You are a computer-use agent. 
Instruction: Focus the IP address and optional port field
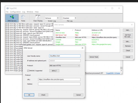pos(65,61)
